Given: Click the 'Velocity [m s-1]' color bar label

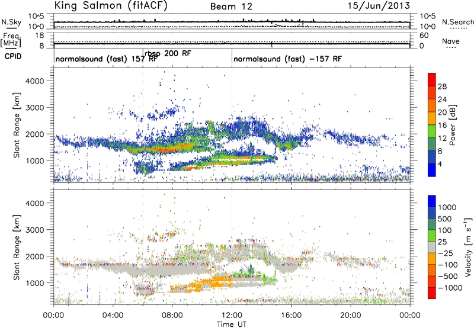Looking at the screenshot, I should pyautogui.click(x=467, y=247).
